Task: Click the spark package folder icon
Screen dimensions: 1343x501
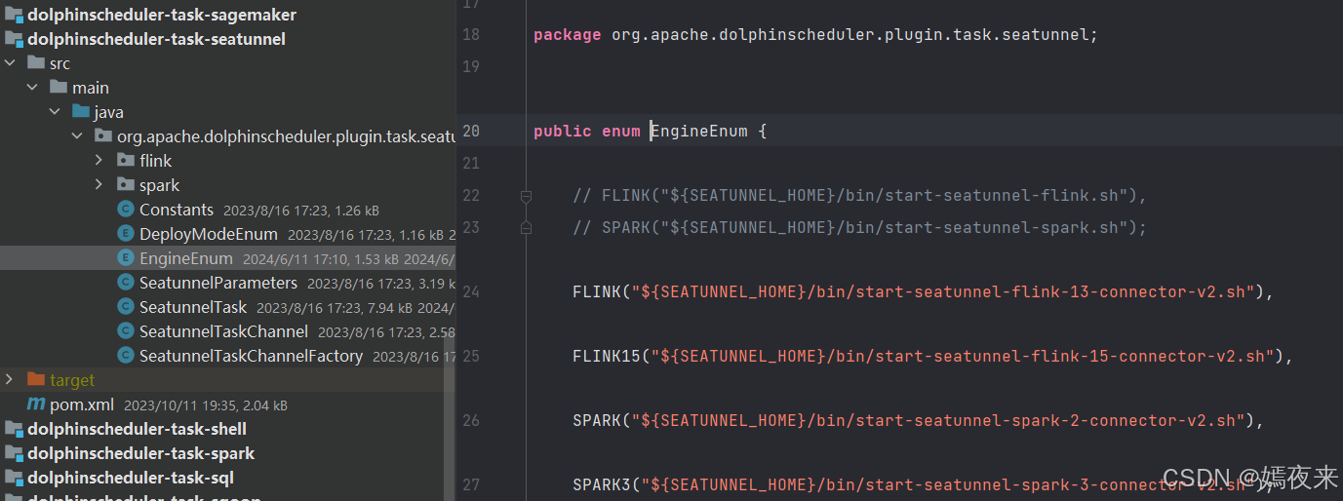Action: (126, 185)
